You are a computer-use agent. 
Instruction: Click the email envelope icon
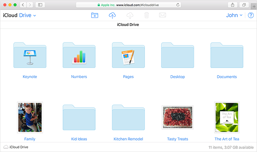162,15
